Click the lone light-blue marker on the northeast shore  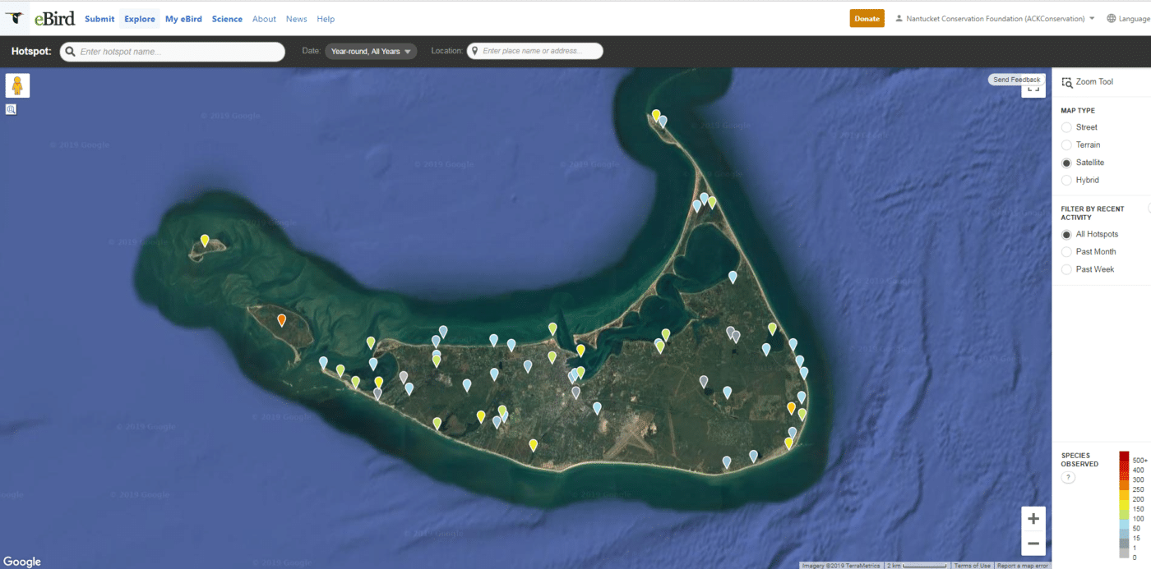click(x=733, y=278)
